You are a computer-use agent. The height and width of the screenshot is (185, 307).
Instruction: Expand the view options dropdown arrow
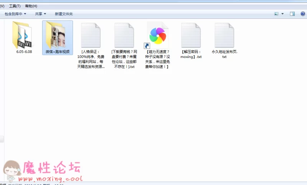click(282, 14)
